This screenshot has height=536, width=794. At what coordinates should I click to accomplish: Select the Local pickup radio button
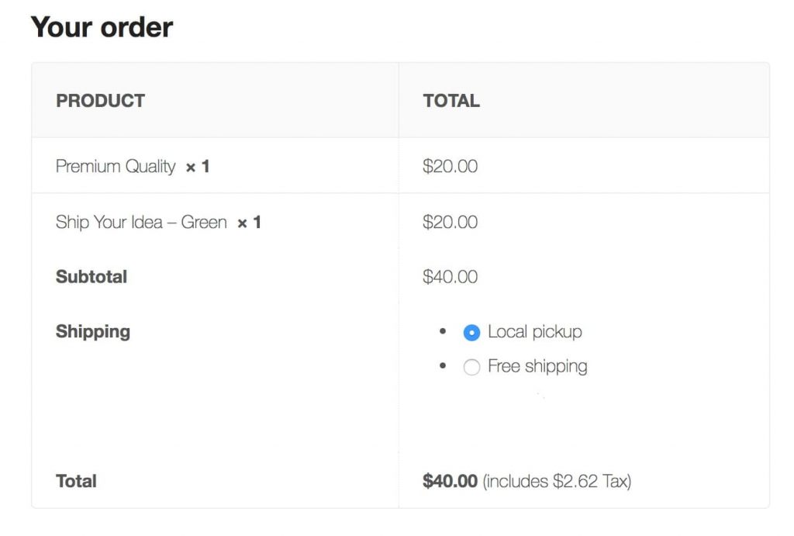click(471, 333)
